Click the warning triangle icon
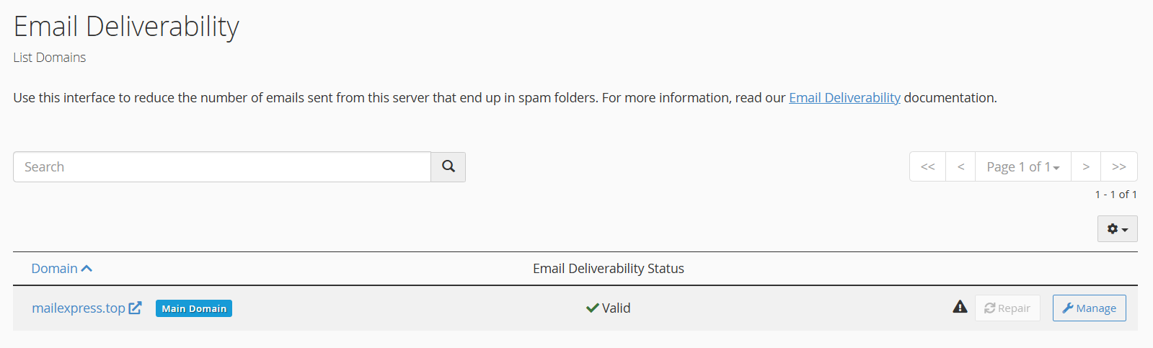 point(960,307)
